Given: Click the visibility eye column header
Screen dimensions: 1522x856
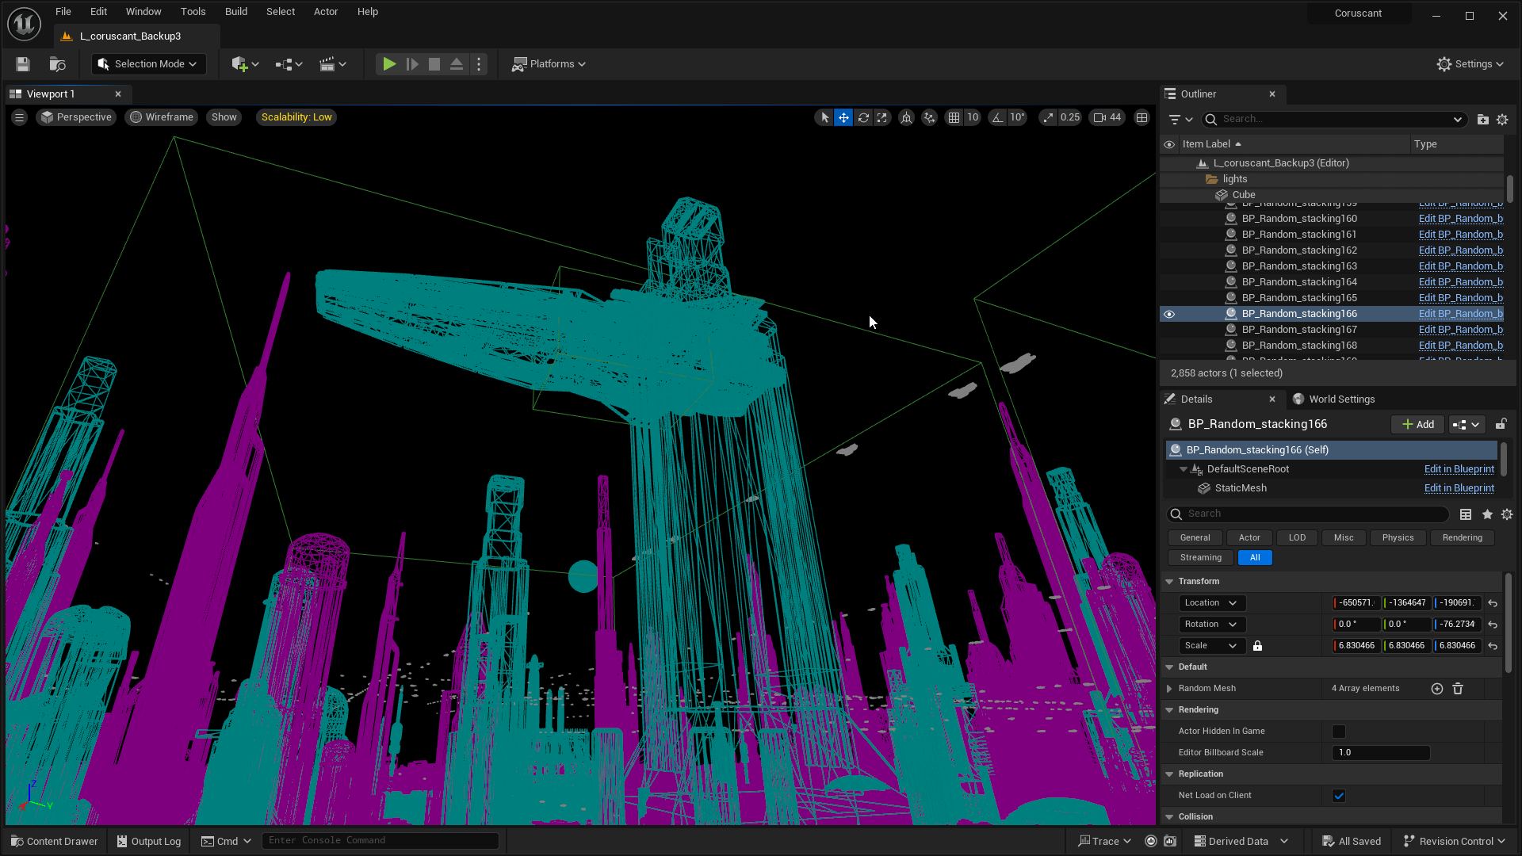Looking at the screenshot, I should 1168,144.
